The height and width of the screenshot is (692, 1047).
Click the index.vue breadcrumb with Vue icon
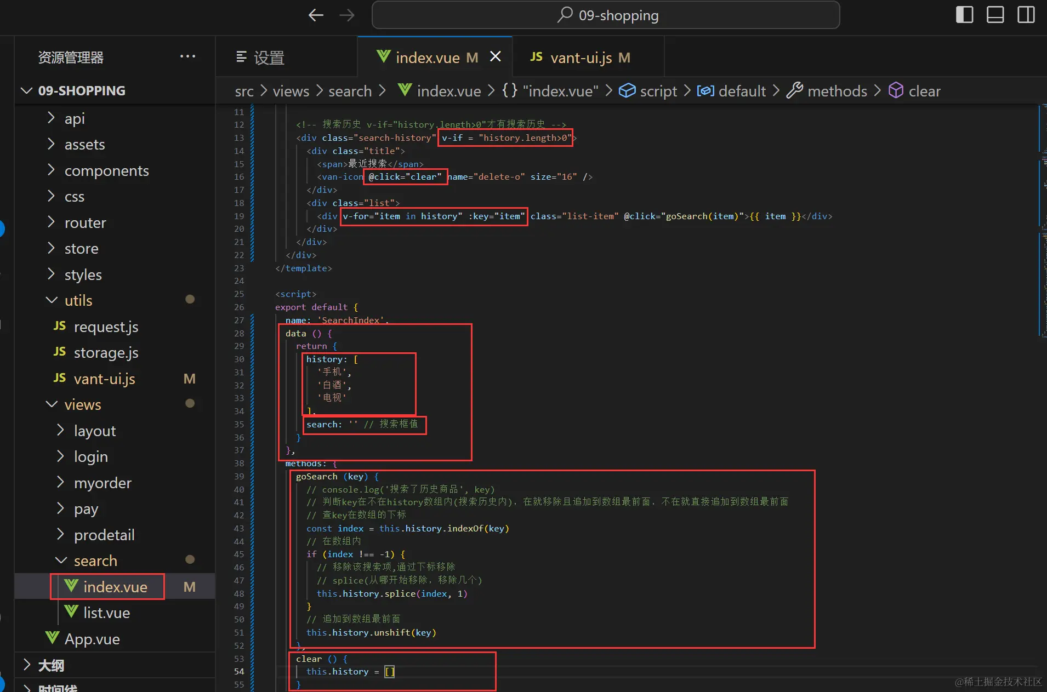(440, 91)
